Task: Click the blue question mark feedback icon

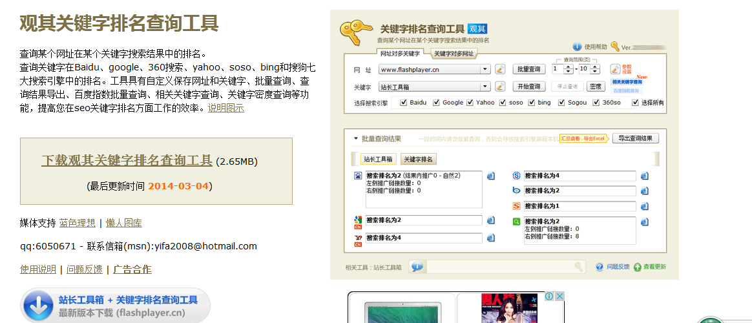Action: (x=600, y=267)
